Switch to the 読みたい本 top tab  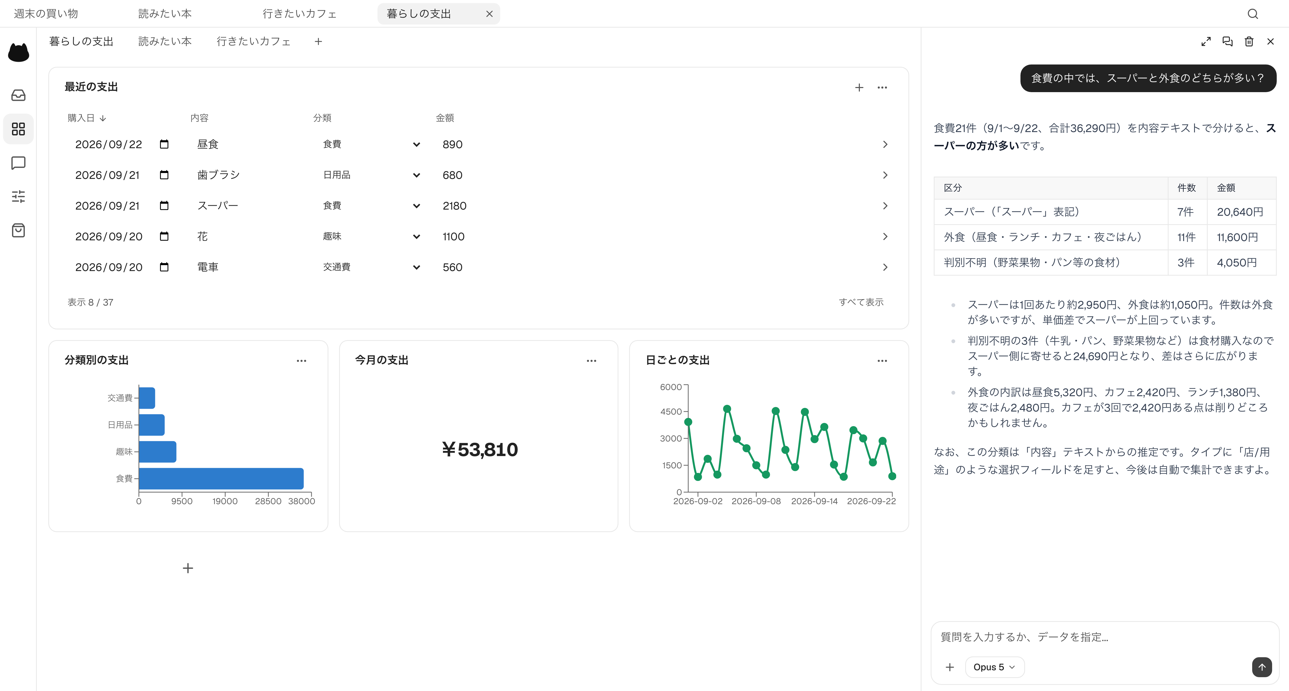pyautogui.click(x=165, y=14)
